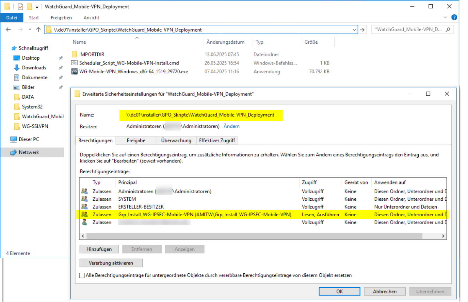This screenshot has height=302, width=468.
Task: Select SYSTEM permission entry icon
Action: coord(84,199)
